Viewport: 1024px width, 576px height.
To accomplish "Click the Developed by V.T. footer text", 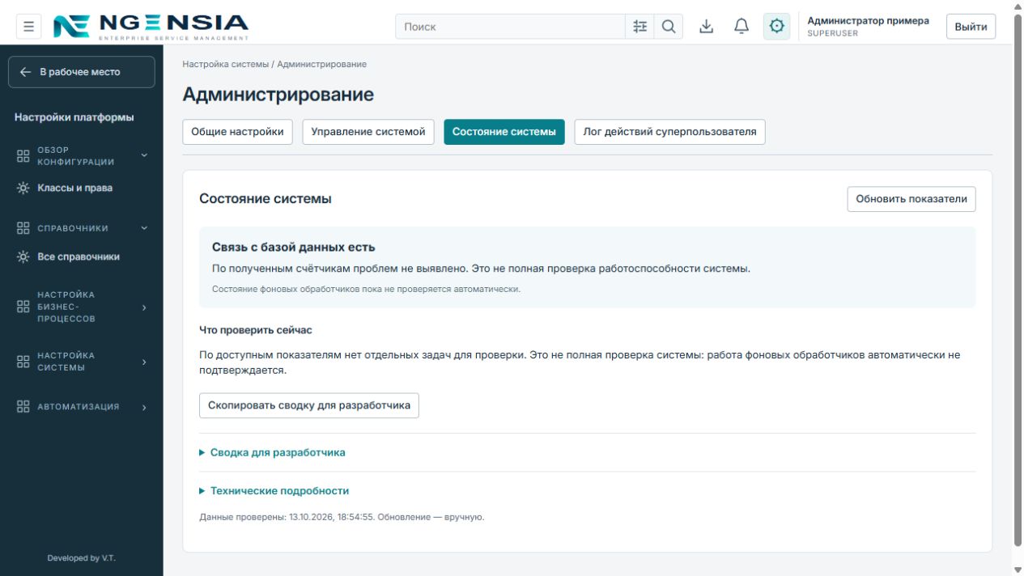I will [82, 558].
